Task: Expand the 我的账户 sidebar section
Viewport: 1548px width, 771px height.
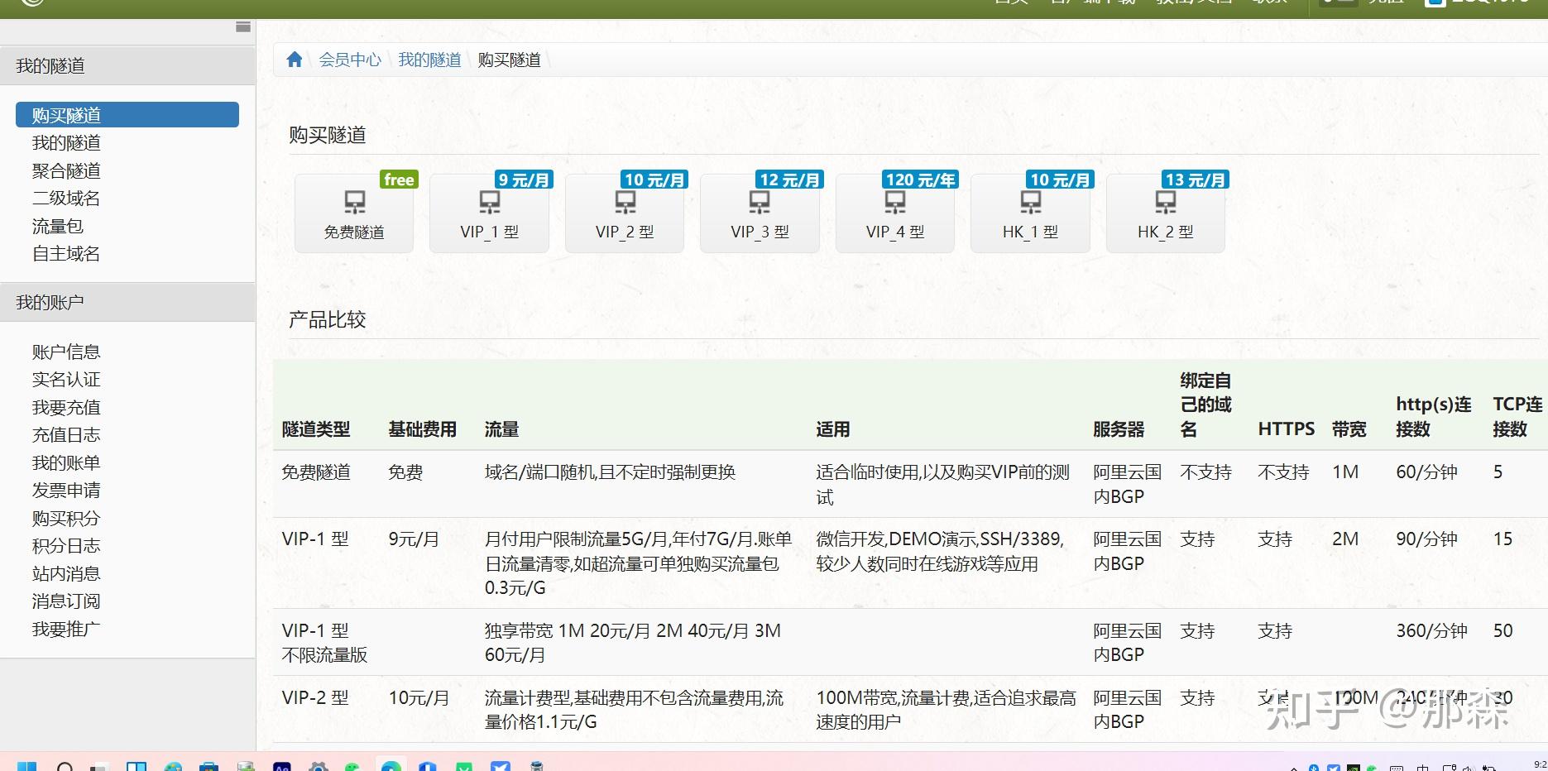Action: click(x=50, y=301)
